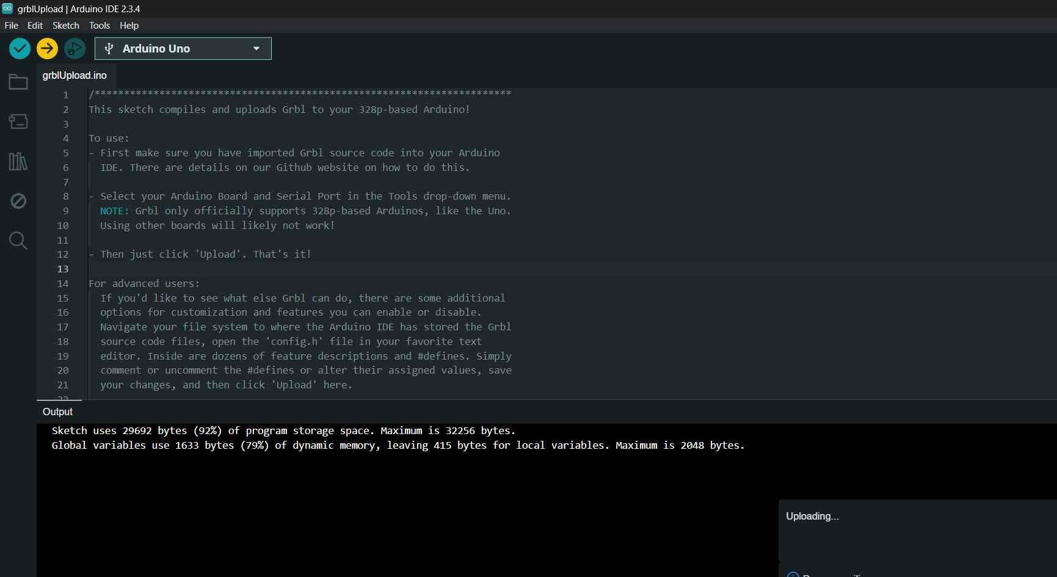The image size is (1057, 577).
Task: Open the Boards Manager sidebar icon
Action: 18,122
